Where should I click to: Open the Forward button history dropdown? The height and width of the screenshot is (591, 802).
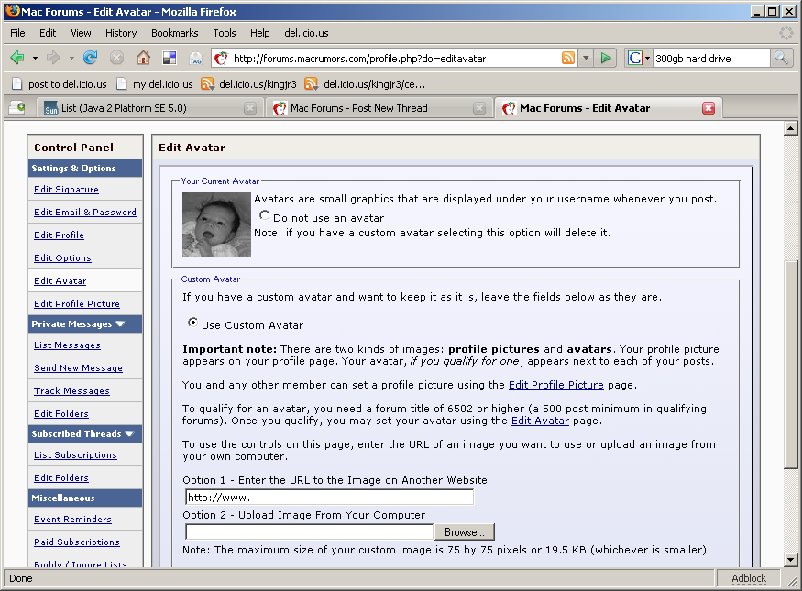pos(71,58)
